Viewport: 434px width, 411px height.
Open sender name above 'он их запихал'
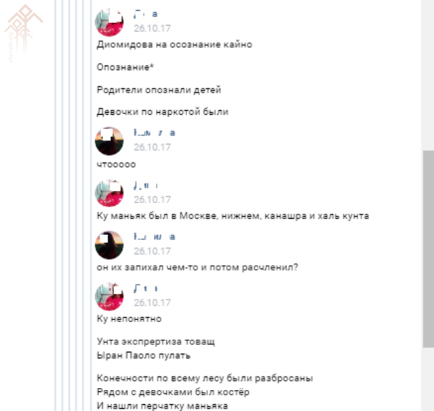coord(155,236)
